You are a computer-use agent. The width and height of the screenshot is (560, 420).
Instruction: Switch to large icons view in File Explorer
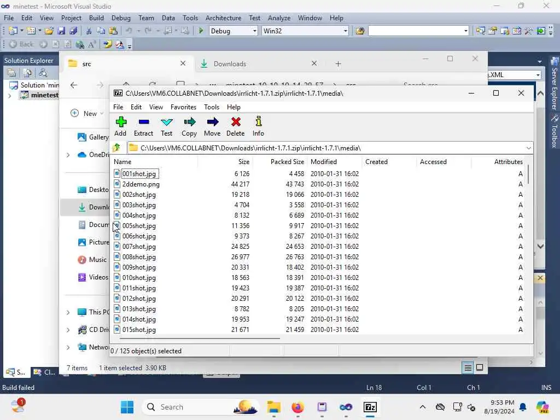tap(480, 367)
